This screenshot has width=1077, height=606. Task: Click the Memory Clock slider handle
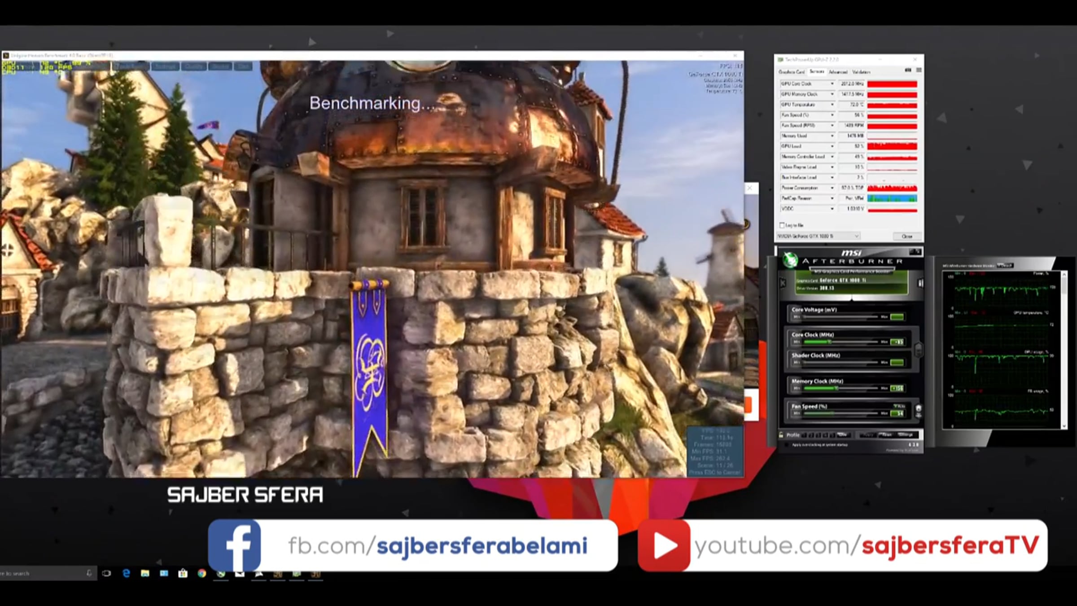[x=836, y=388]
